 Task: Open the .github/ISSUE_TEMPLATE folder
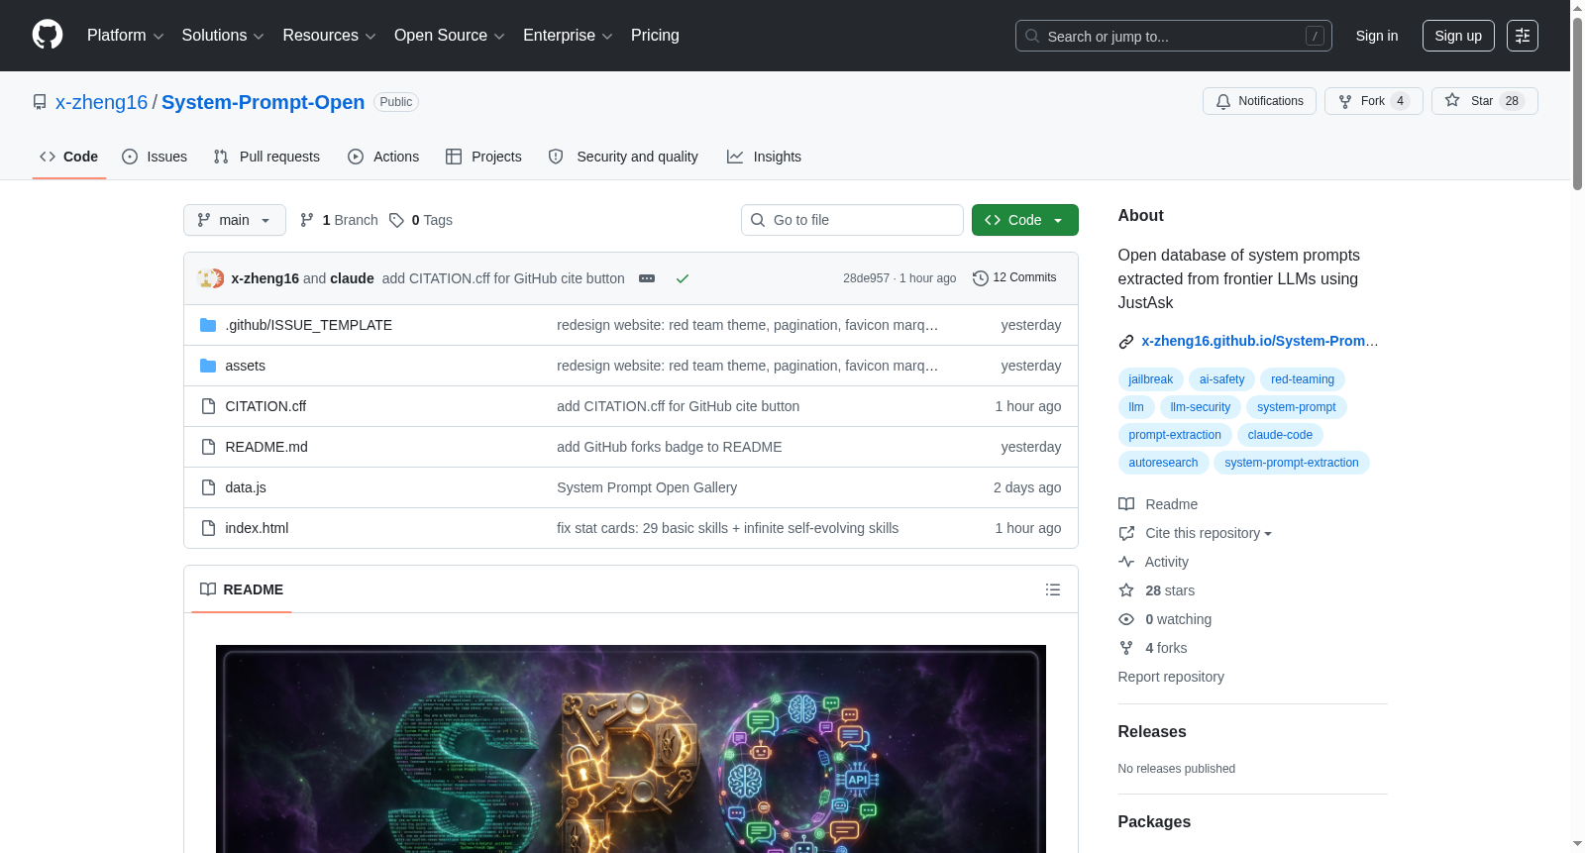click(x=308, y=325)
